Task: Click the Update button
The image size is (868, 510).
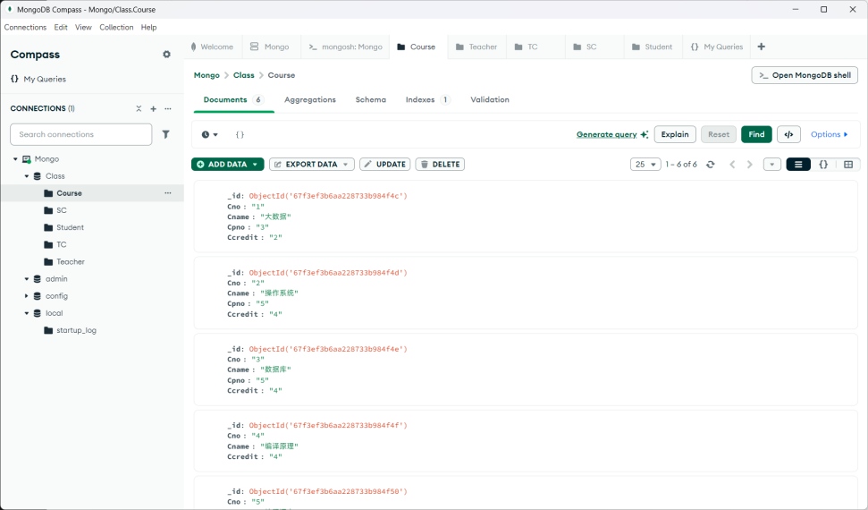Action: [384, 165]
